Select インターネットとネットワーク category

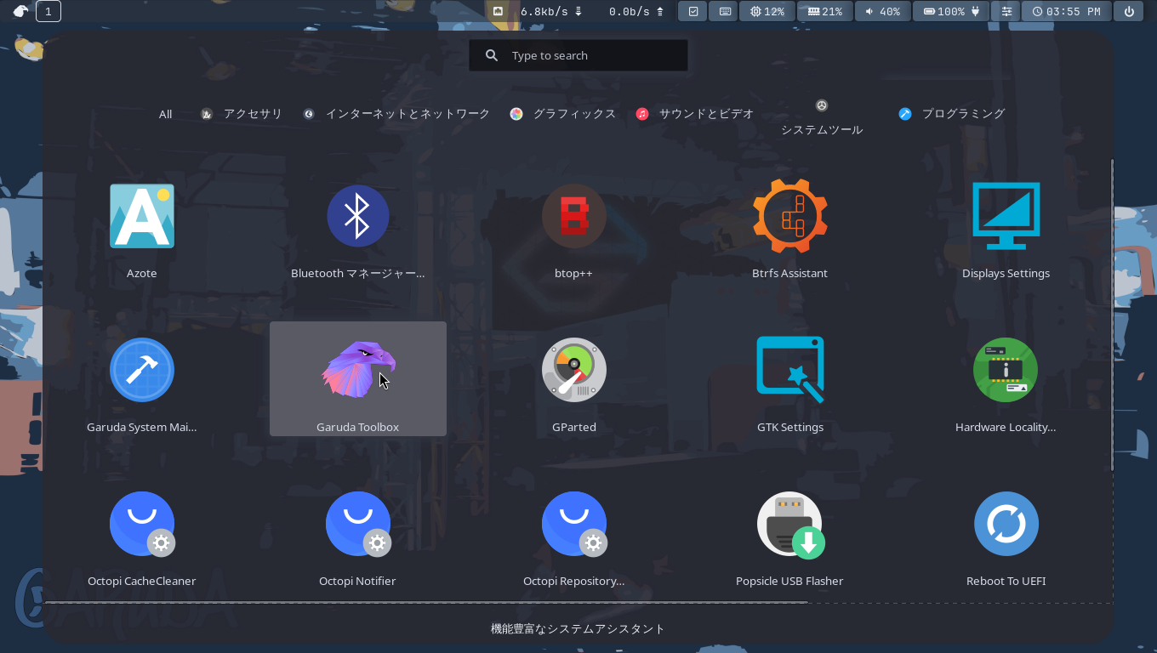click(397, 114)
